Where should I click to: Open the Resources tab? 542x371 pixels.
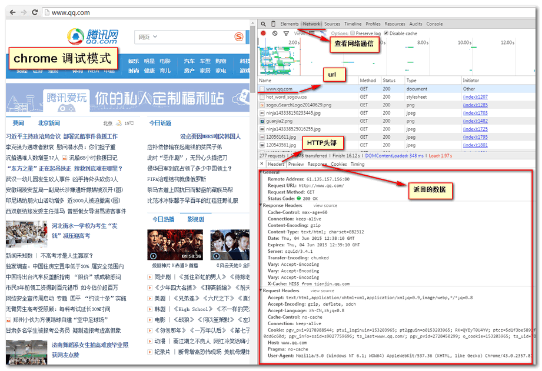[395, 24]
